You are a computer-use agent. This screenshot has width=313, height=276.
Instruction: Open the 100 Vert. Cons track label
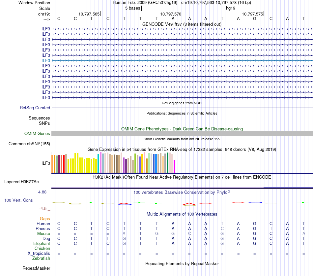18,200
